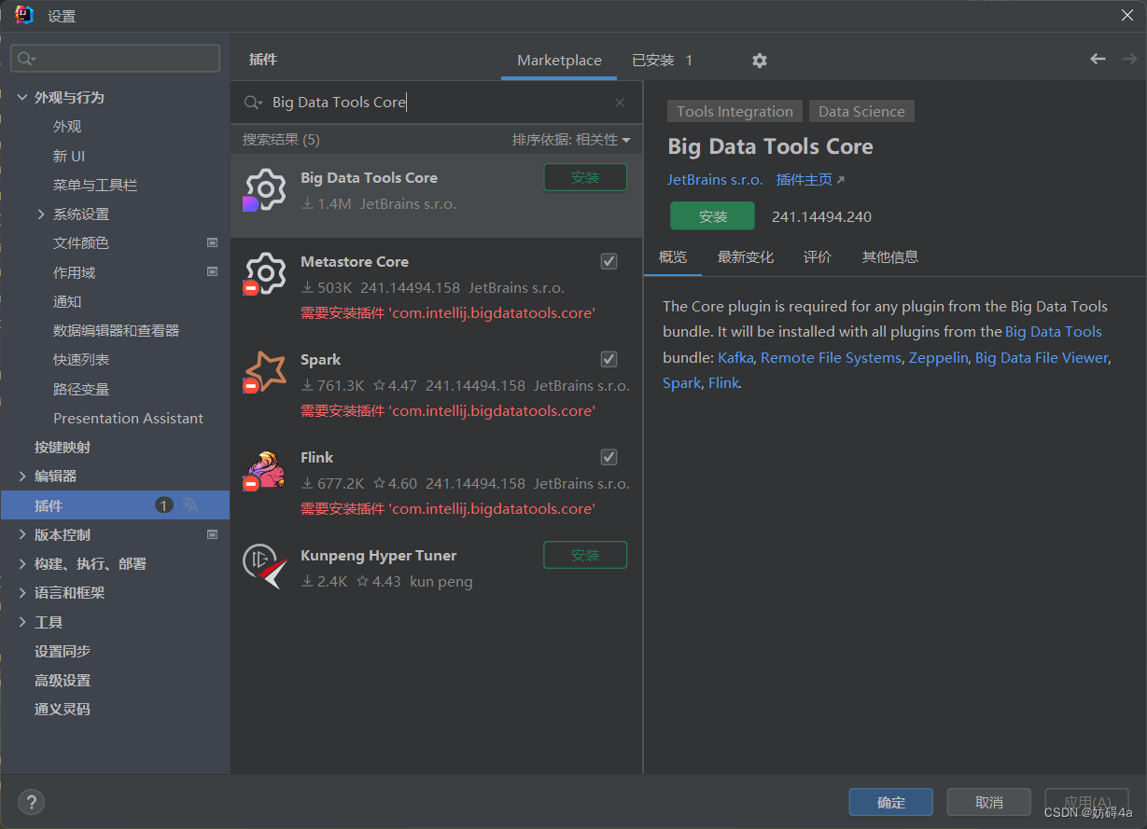Open the Zeppelin plugin link
Image resolution: width=1147 pixels, height=829 pixels.
938,358
